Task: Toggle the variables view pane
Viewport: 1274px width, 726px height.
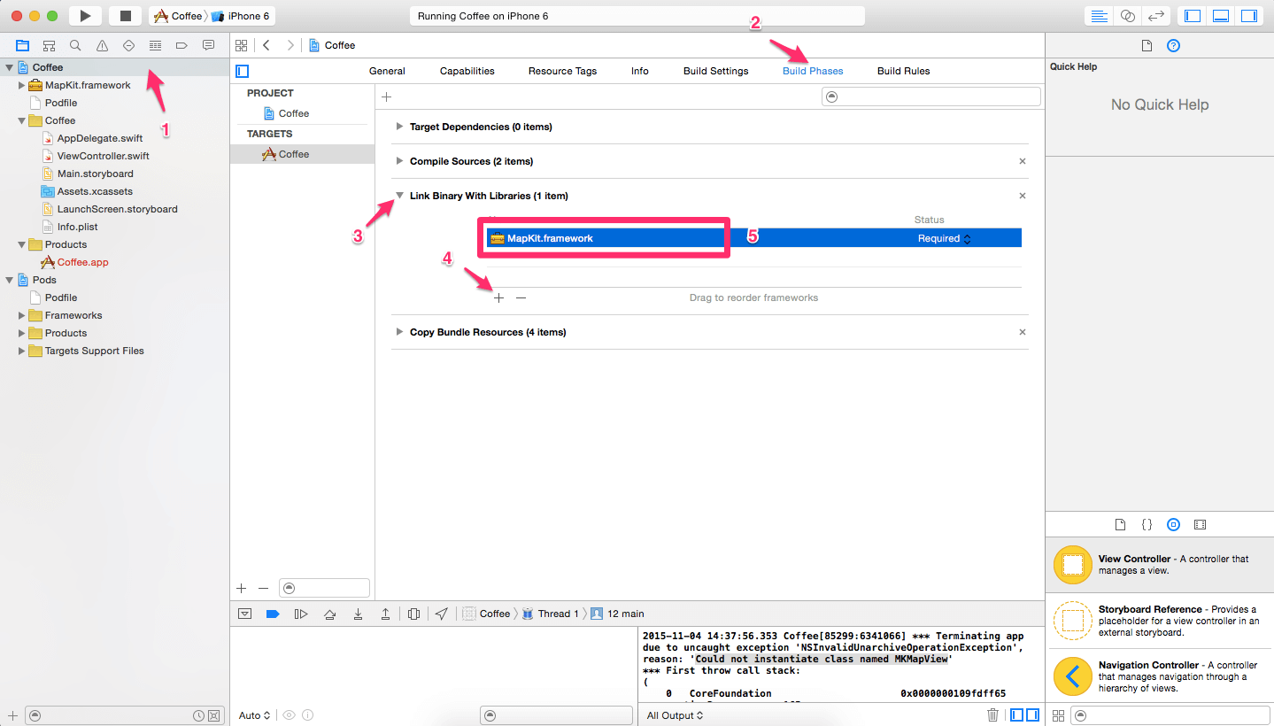Action: tap(1018, 715)
